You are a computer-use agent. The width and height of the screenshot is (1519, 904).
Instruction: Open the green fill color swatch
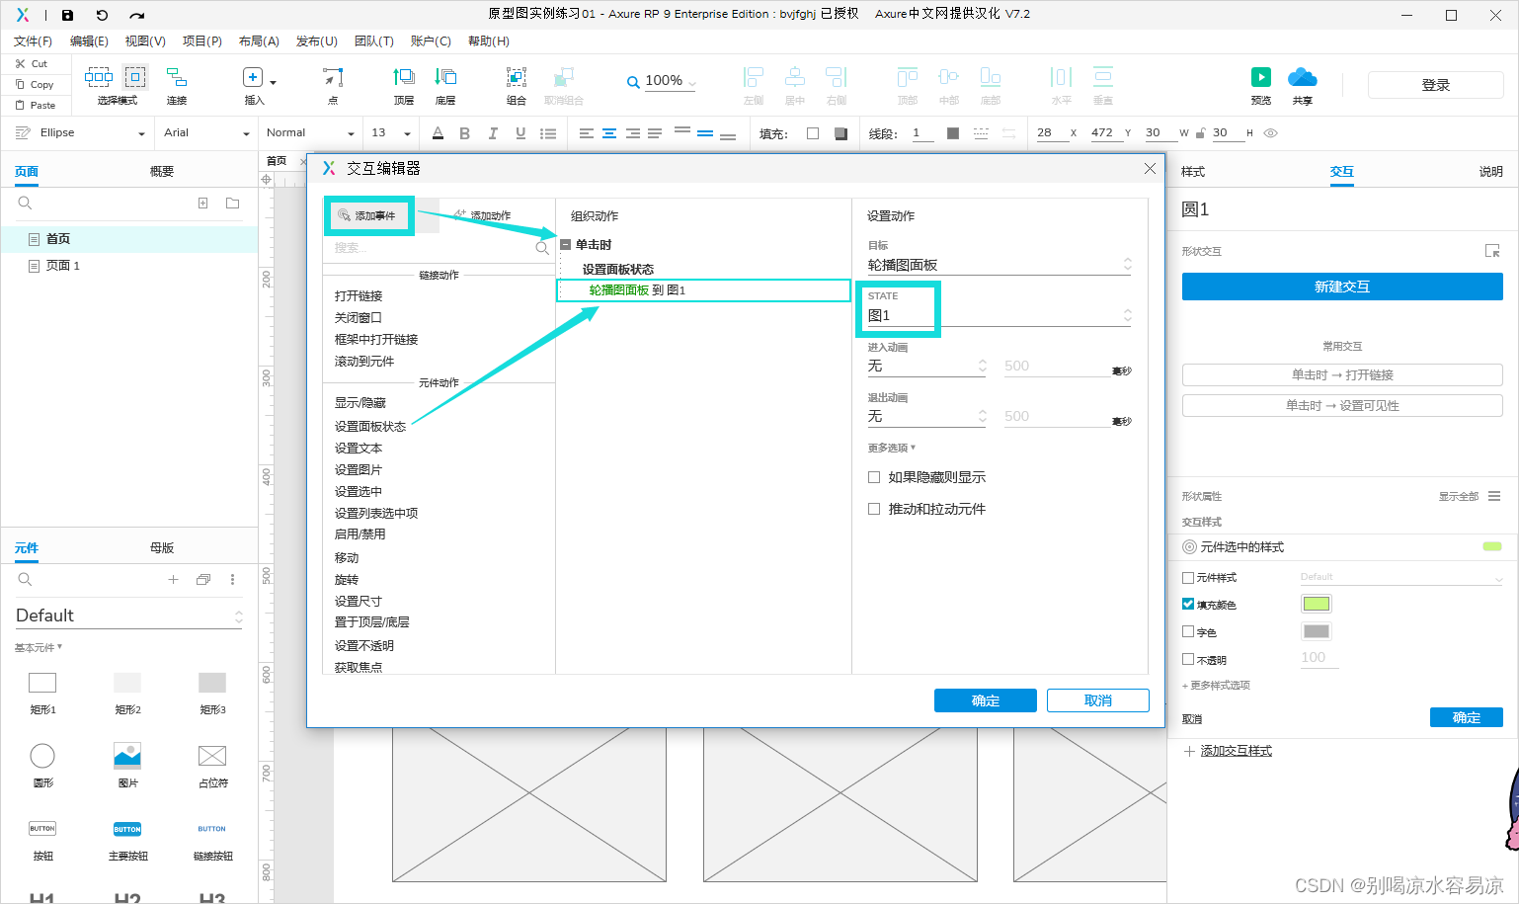point(1317,604)
